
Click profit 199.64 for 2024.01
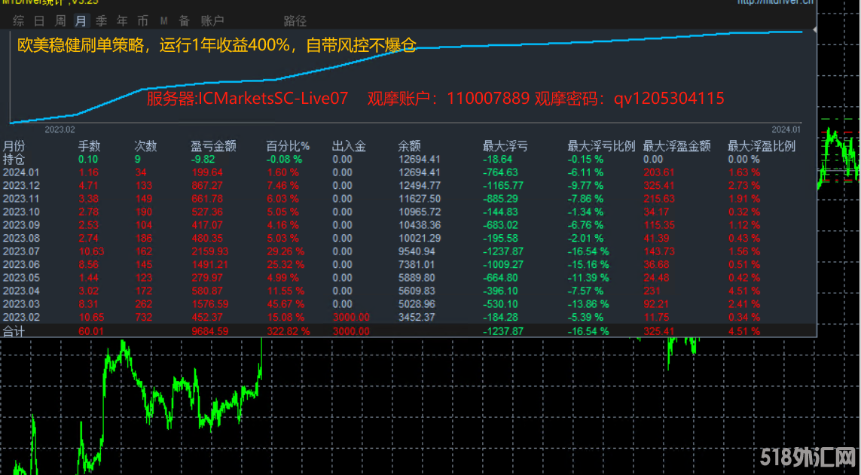coord(206,172)
